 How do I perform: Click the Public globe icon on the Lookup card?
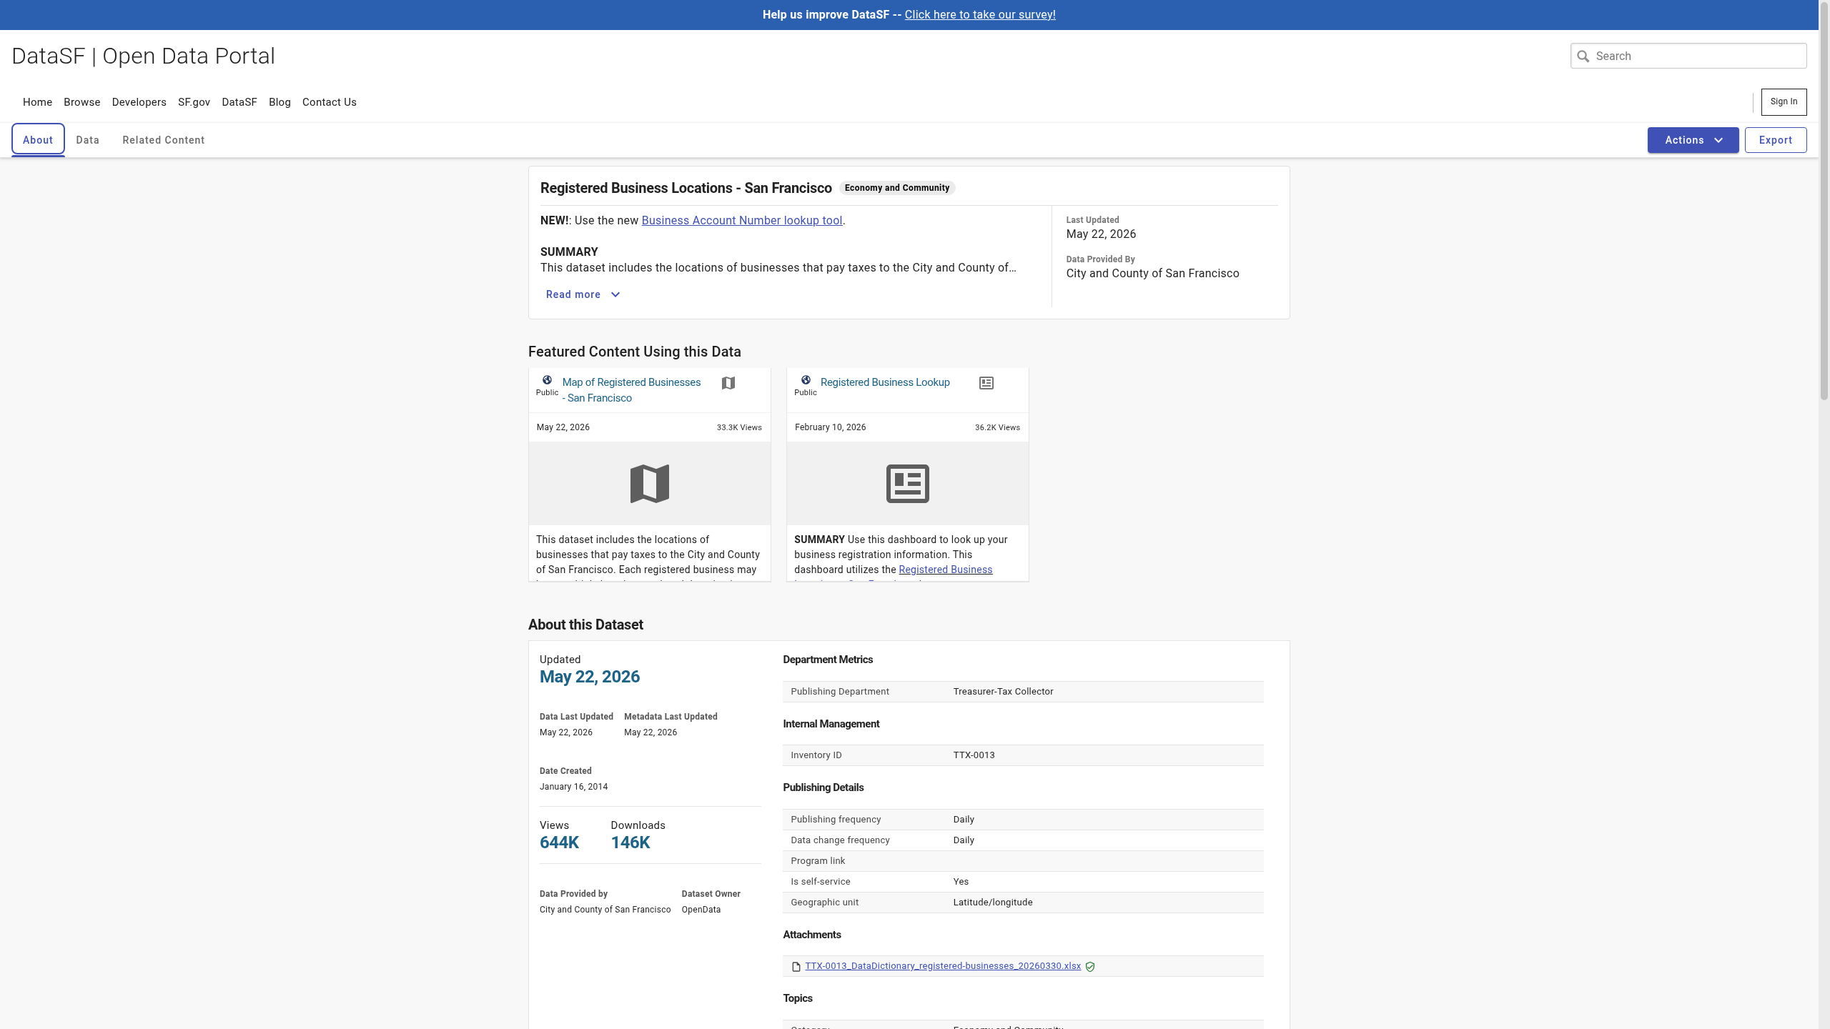click(806, 380)
